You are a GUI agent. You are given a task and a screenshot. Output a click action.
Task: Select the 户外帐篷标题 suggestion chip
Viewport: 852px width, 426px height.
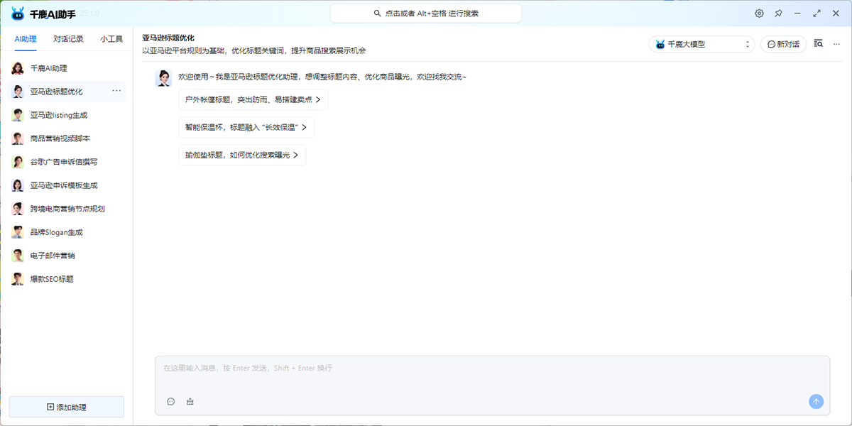pyautogui.click(x=252, y=100)
